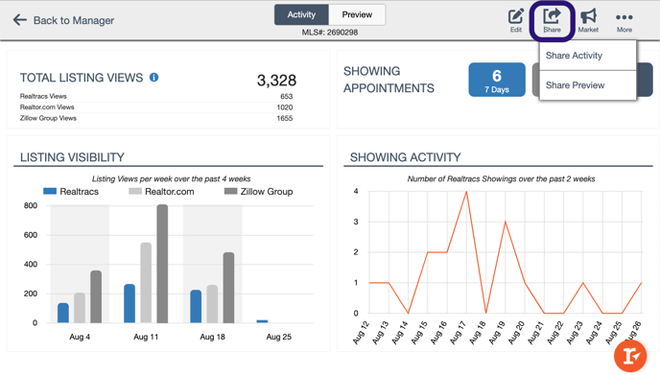Click the Aug 4 Realtracs blue bar

coord(63,313)
